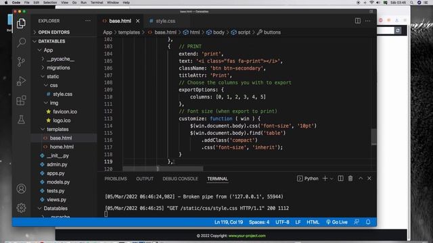
Task: Change language mode via HTML status item
Action: tap(313, 222)
